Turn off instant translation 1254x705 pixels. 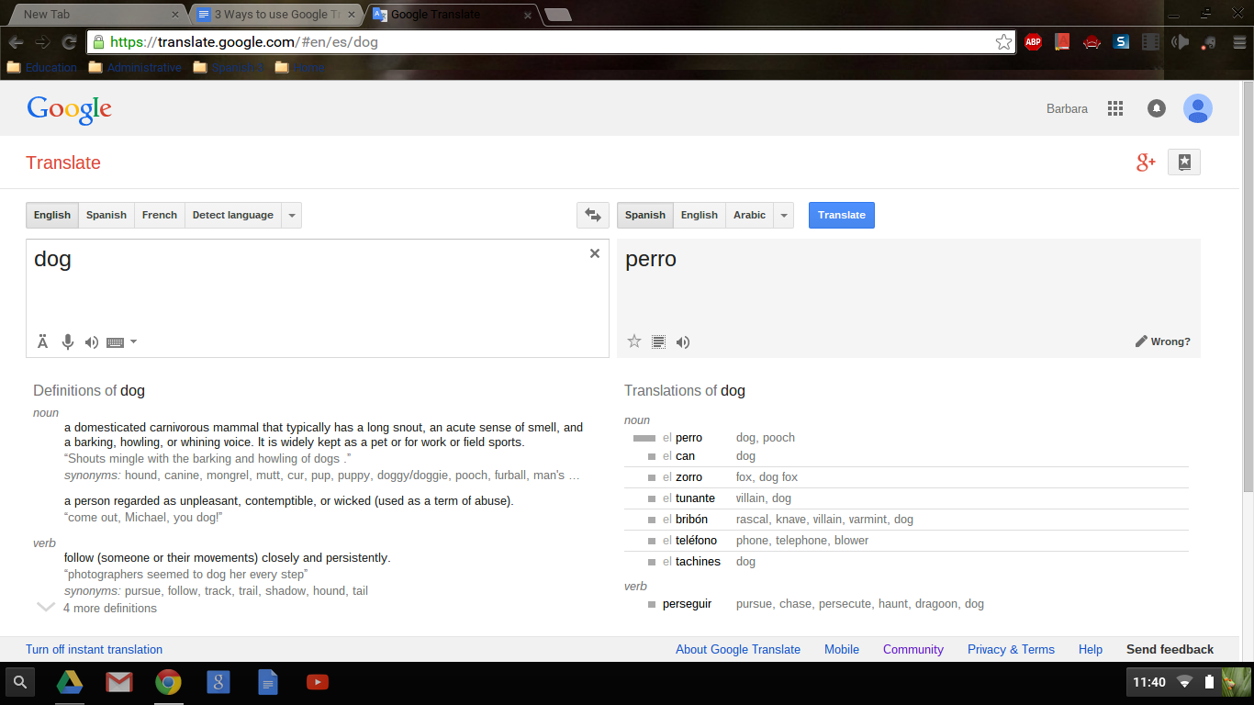[95, 649]
